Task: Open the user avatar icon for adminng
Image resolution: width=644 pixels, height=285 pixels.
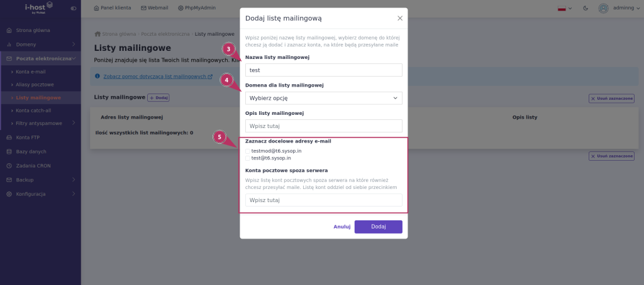Action: (603, 8)
